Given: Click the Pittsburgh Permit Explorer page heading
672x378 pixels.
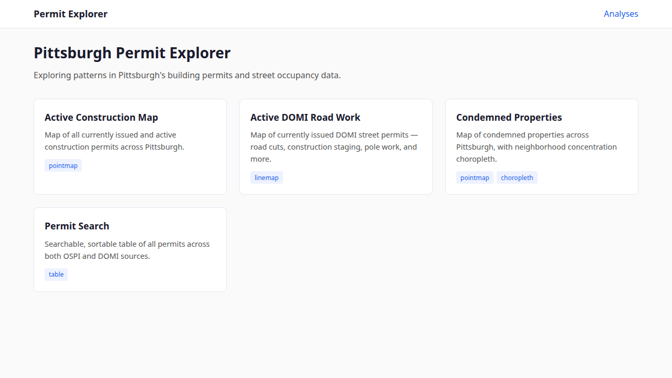Looking at the screenshot, I should 132,52.
